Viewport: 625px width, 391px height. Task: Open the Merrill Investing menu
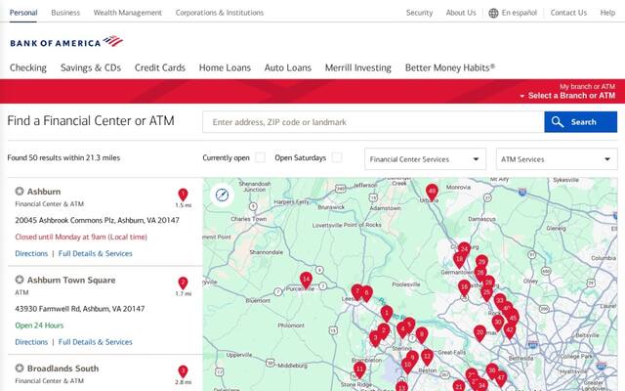pyautogui.click(x=358, y=67)
